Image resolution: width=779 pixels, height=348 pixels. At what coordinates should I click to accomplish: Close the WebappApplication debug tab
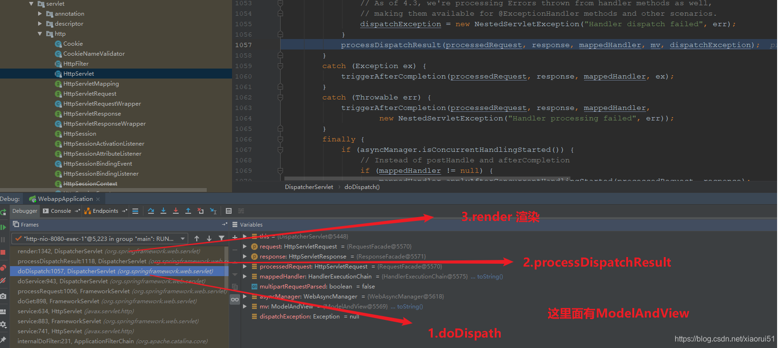pos(98,199)
